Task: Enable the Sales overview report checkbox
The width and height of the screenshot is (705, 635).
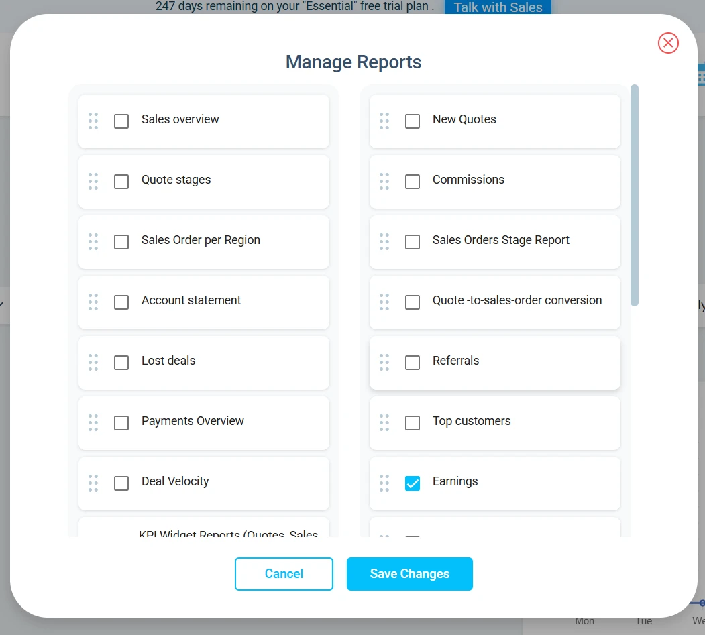Action: click(x=121, y=121)
